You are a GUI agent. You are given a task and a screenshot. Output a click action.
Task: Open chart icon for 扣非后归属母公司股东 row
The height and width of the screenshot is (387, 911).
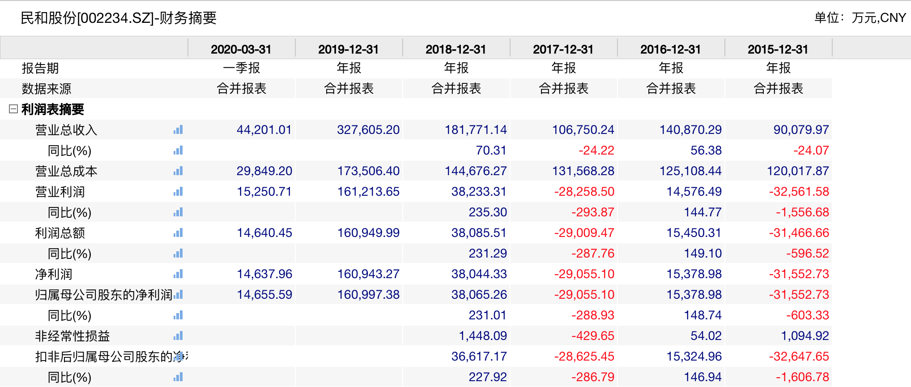click(x=178, y=357)
